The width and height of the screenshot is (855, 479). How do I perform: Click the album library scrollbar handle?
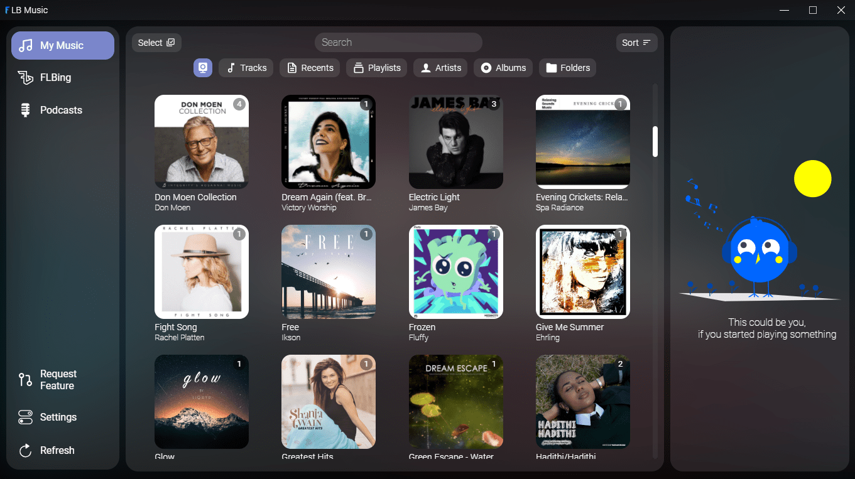[655, 142]
